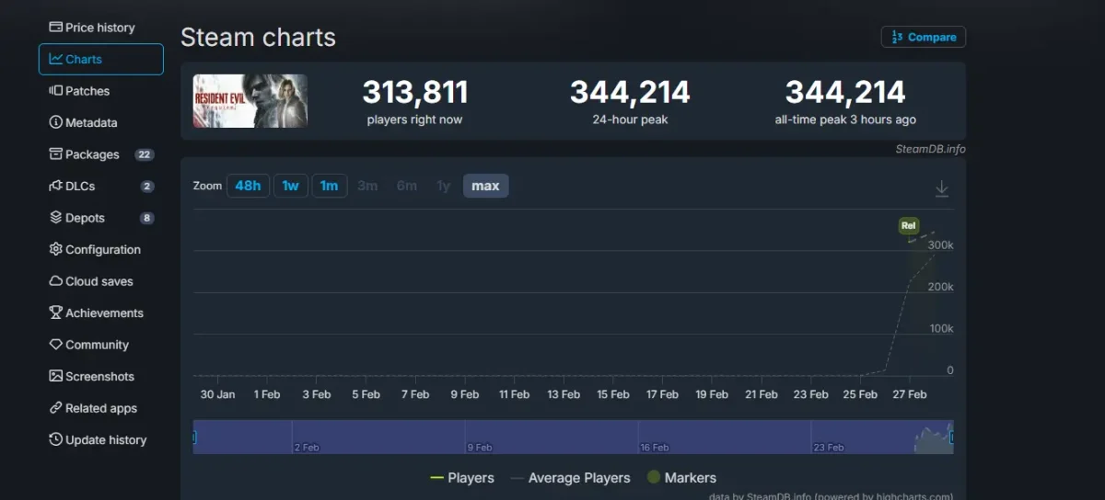Click the Cloud saves cloud icon
Screen dimensions: 1105x500
[x=55, y=281]
